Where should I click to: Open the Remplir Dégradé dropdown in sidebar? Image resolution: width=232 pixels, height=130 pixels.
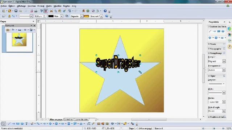pos(224,61)
